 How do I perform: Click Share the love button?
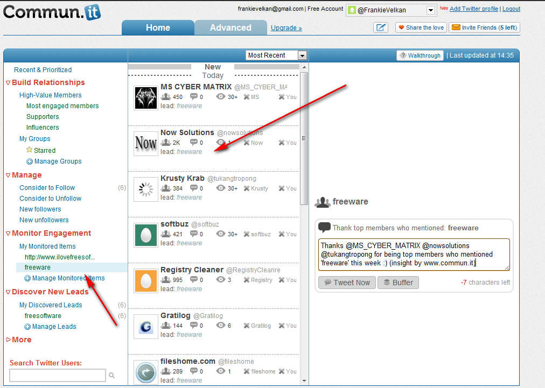(x=421, y=27)
